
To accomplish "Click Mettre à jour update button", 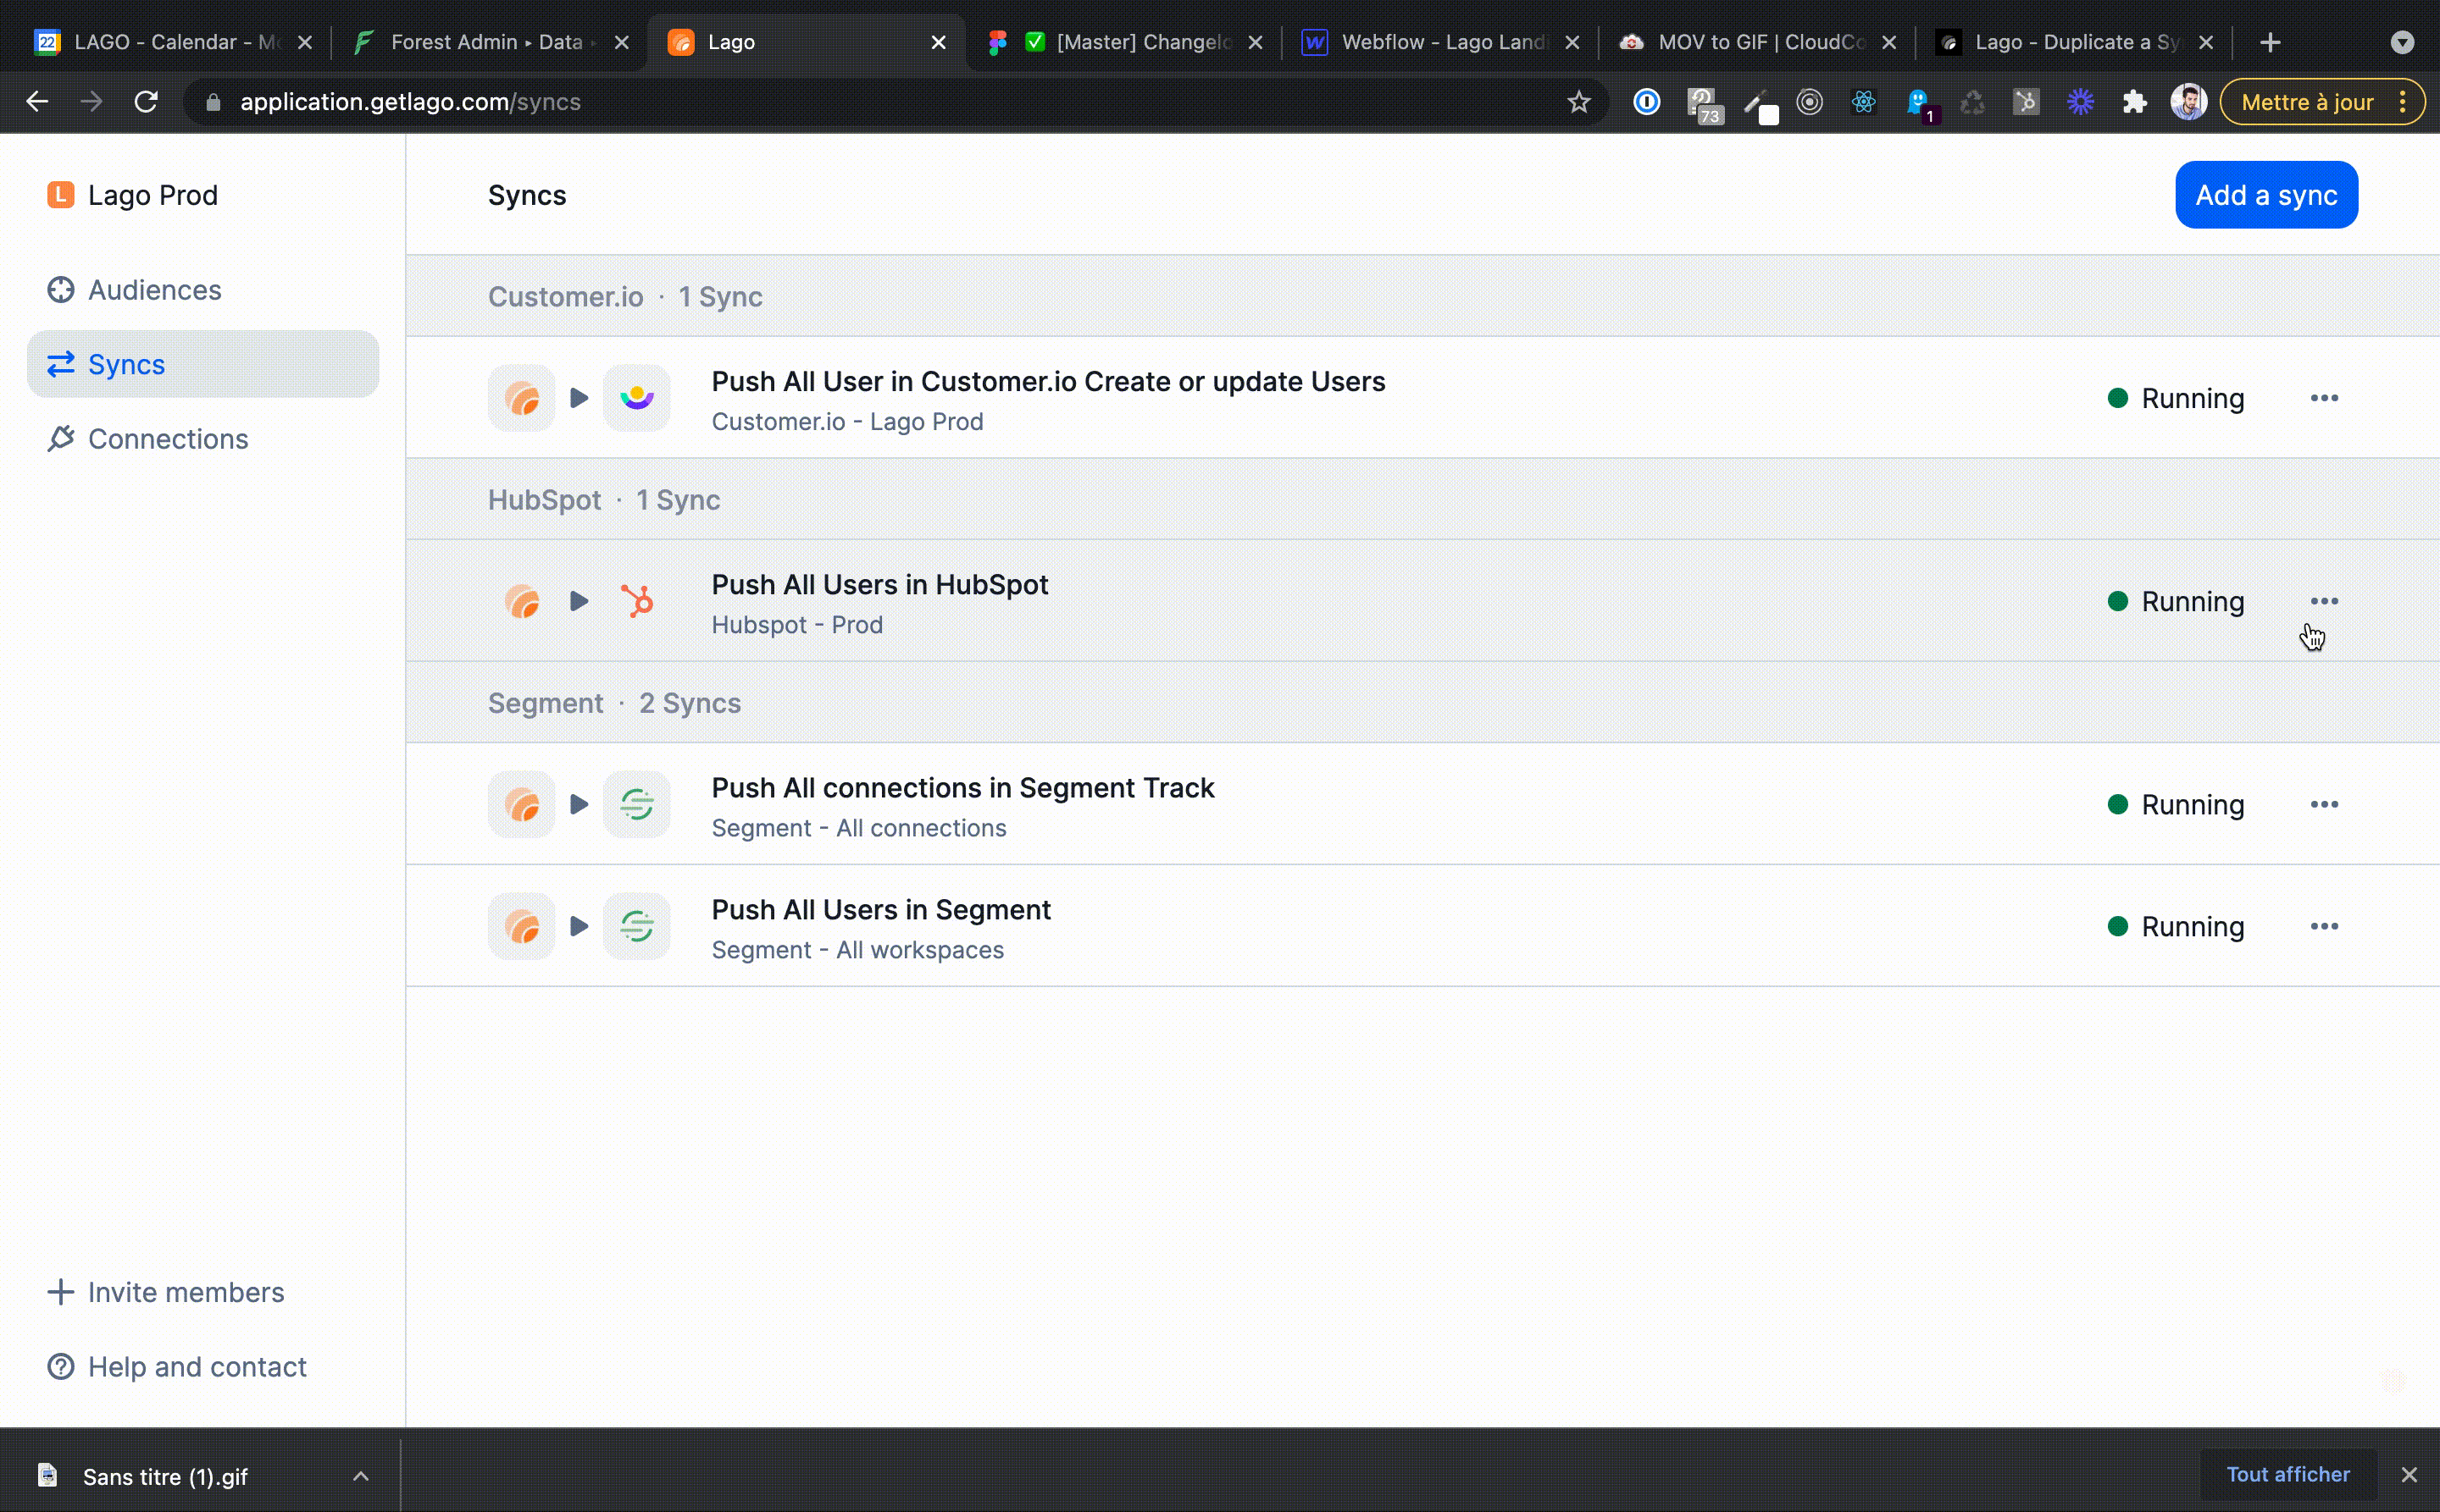I will tap(2306, 102).
